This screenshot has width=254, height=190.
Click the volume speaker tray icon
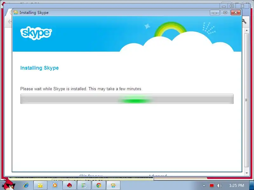pos(219,186)
